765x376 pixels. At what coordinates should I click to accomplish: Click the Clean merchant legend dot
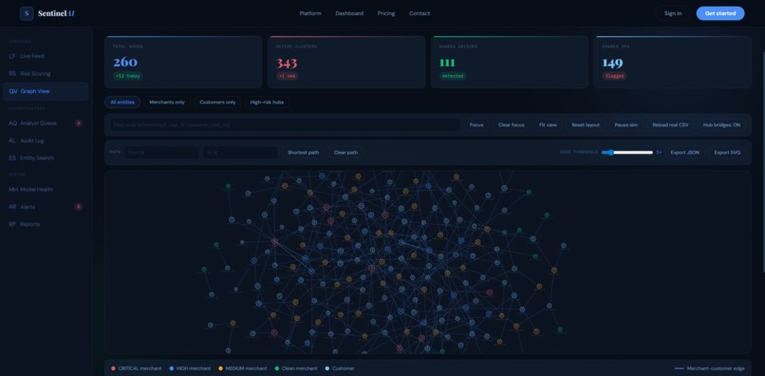tap(276, 368)
